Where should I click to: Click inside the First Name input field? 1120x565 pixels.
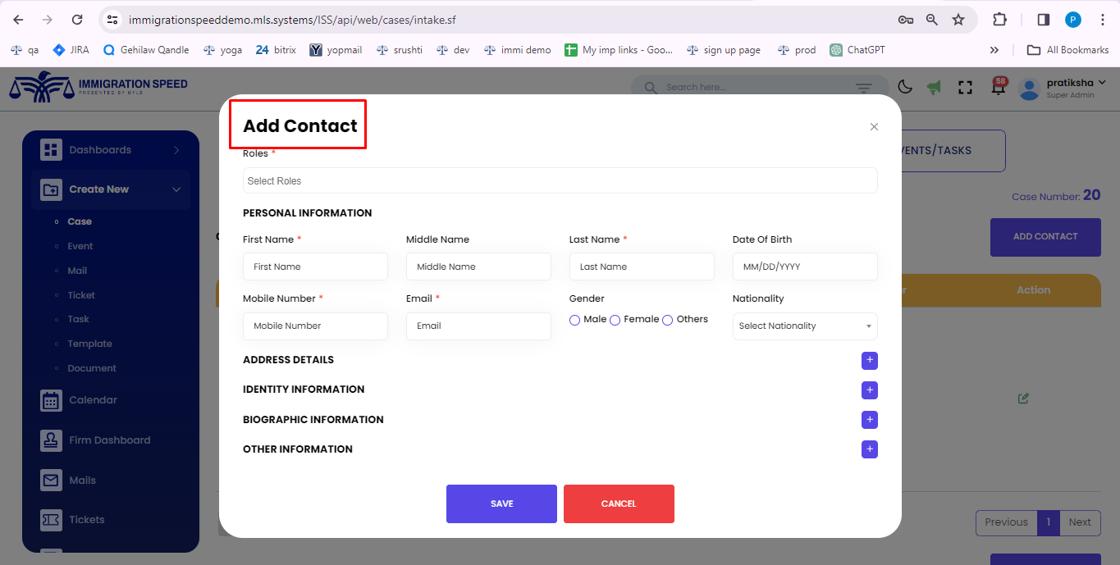click(315, 266)
